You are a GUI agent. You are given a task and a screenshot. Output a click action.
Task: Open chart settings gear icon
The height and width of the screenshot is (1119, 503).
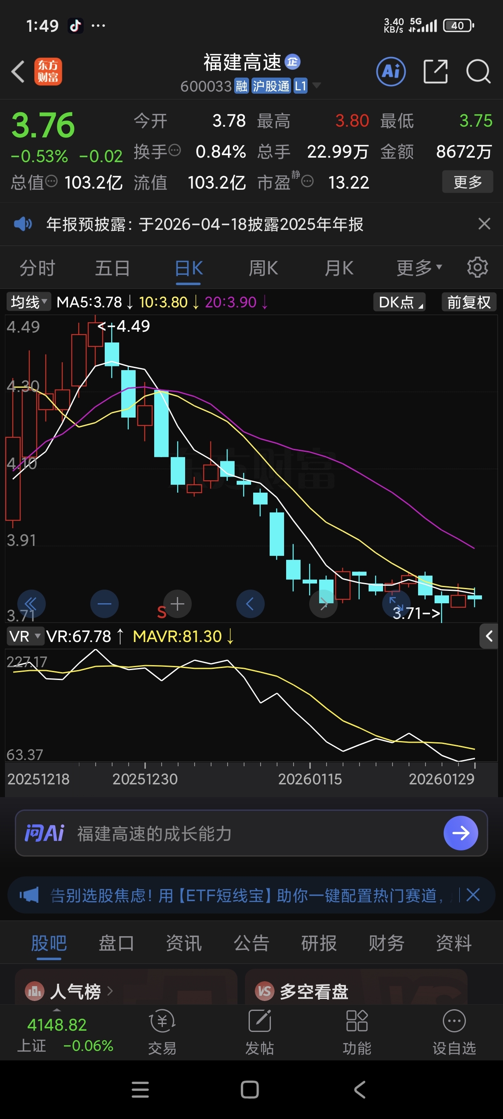coord(477,267)
